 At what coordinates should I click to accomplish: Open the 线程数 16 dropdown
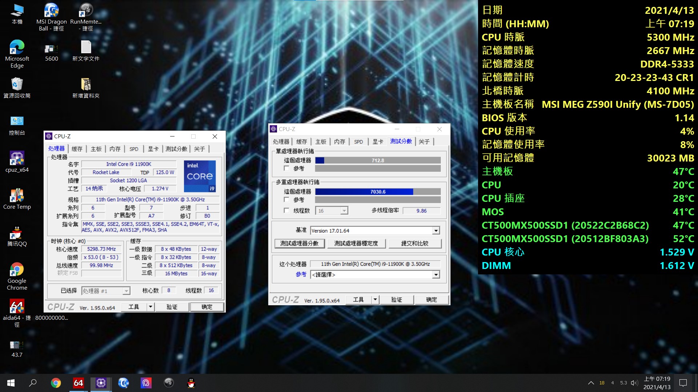pos(332,211)
